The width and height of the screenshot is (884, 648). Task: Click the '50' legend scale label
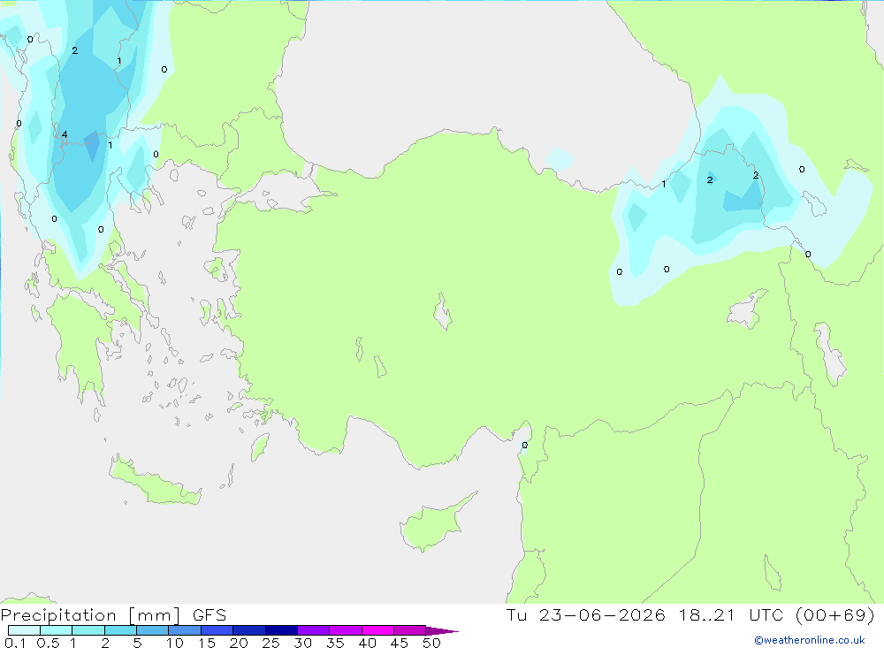(431, 643)
